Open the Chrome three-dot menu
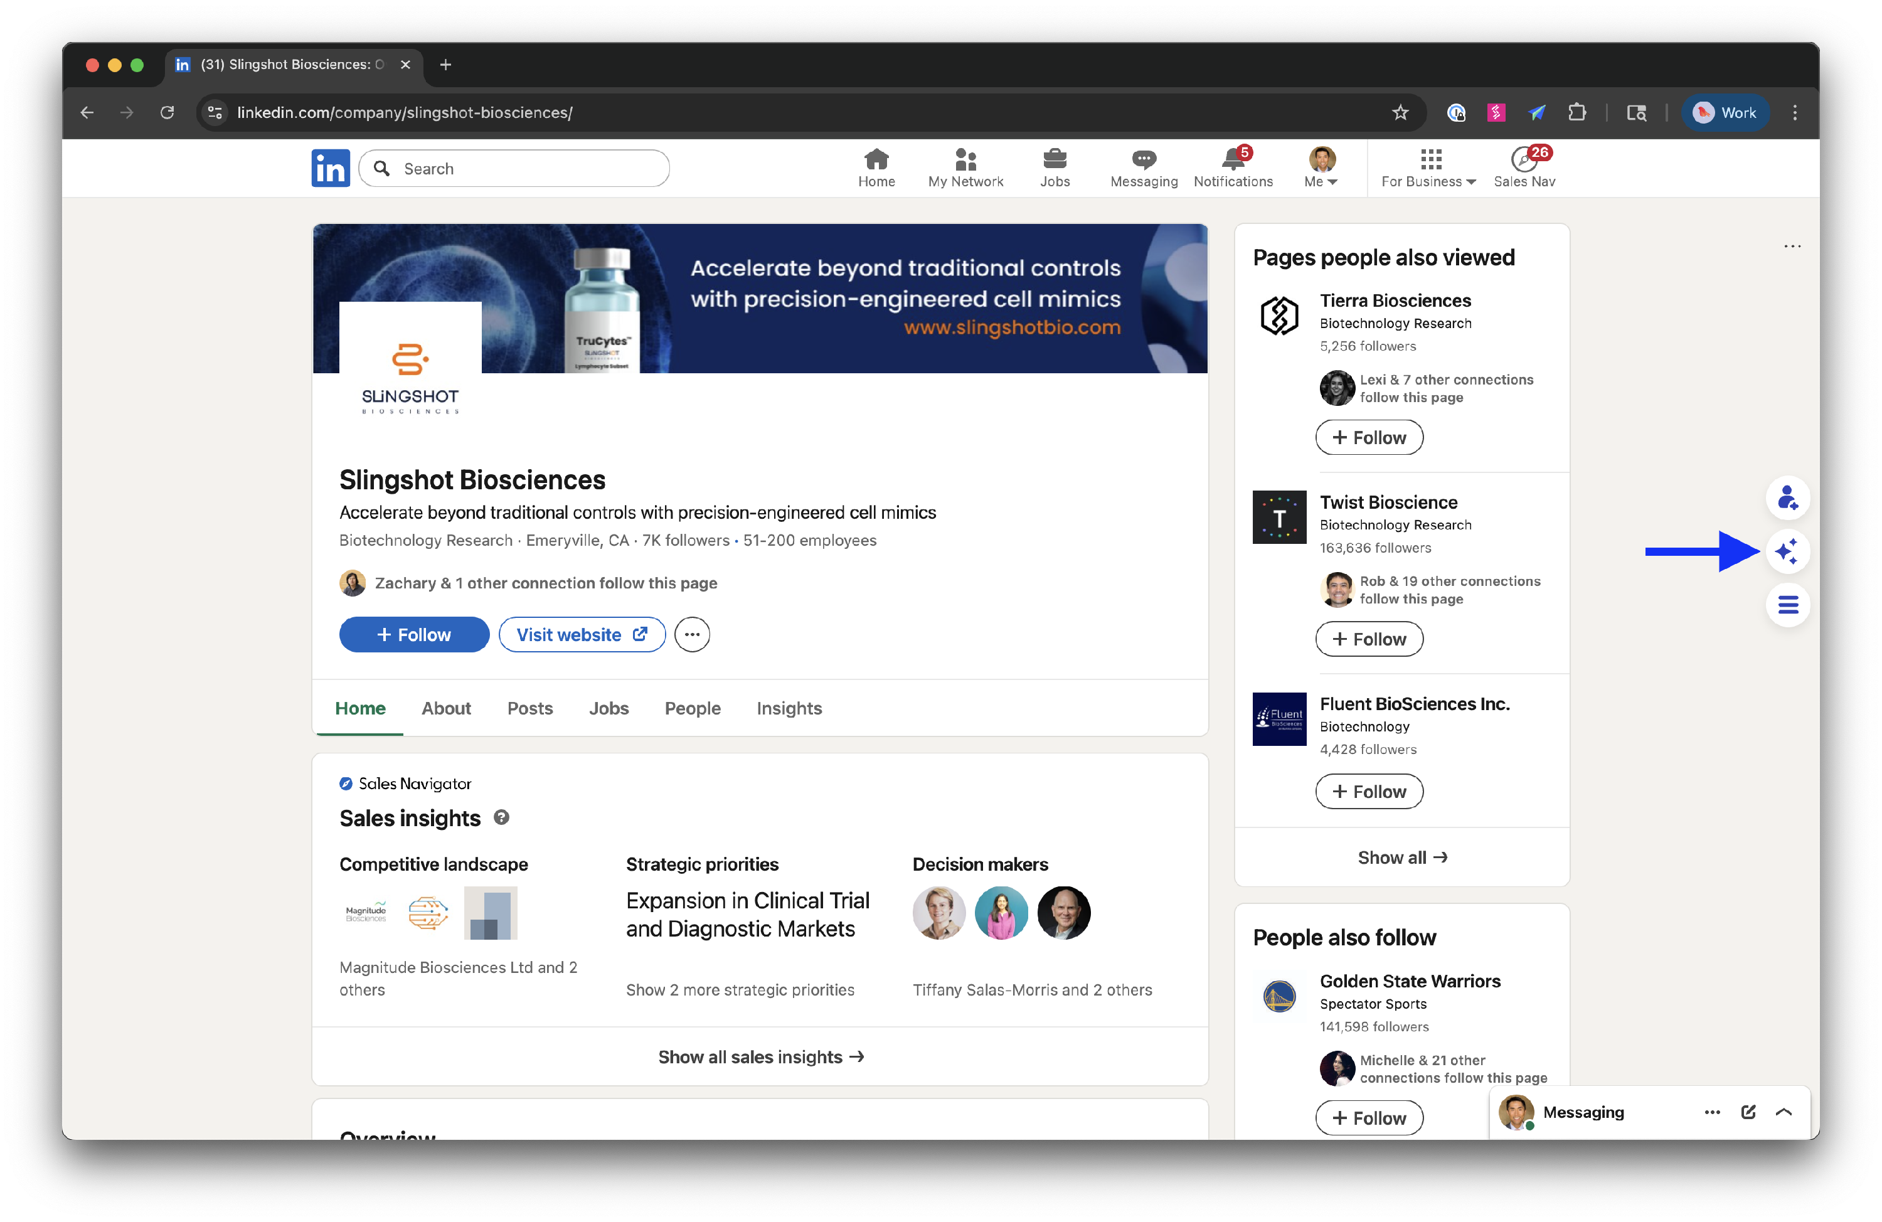Screen dimensions: 1882x1222 coord(1794,112)
